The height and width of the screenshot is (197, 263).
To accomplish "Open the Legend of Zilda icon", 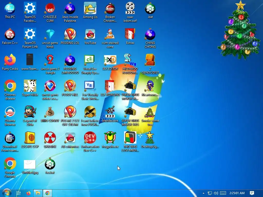I will [x=30, y=112].
